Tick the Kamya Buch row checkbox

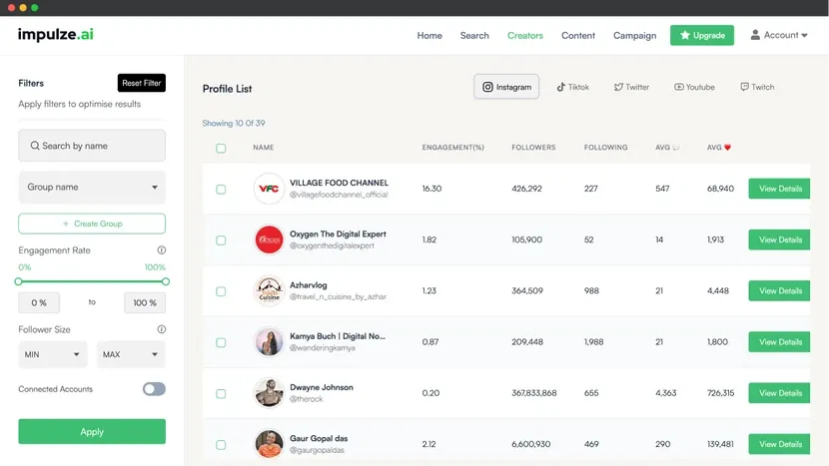221,343
